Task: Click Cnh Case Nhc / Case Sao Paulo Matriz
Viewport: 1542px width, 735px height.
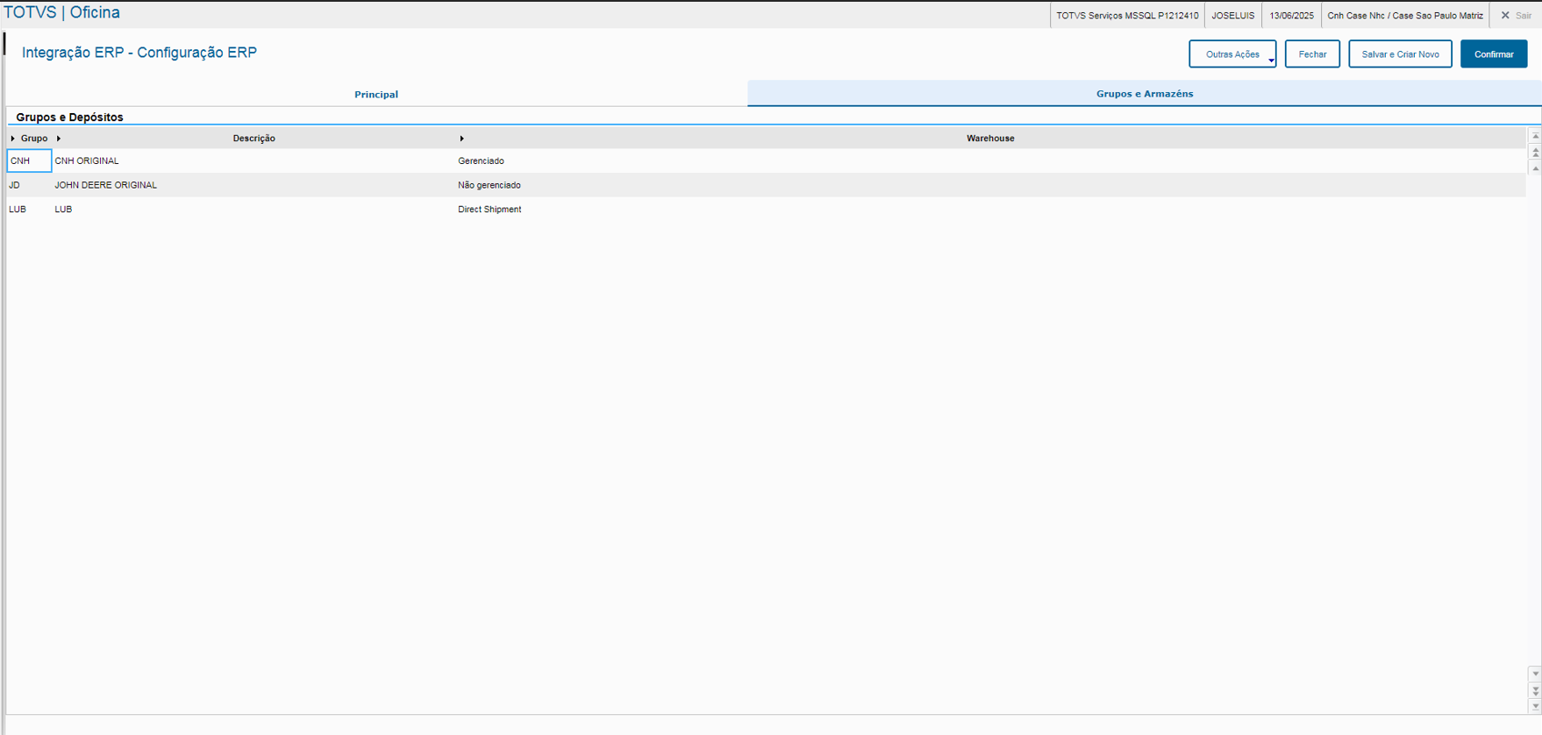Action: [x=1405, y=16]
